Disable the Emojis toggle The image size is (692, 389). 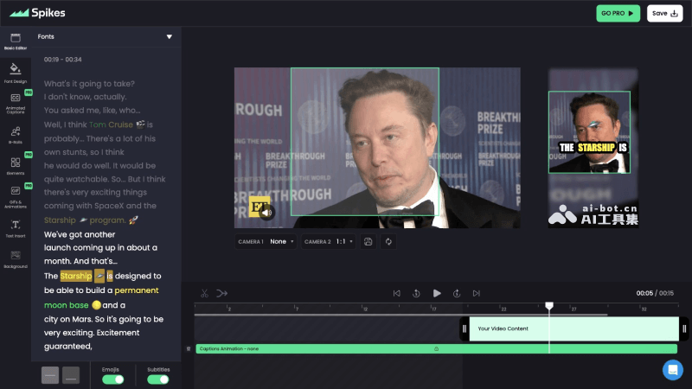point(113,379)
